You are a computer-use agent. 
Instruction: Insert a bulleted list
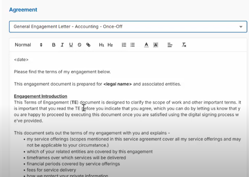click(132, 45)
